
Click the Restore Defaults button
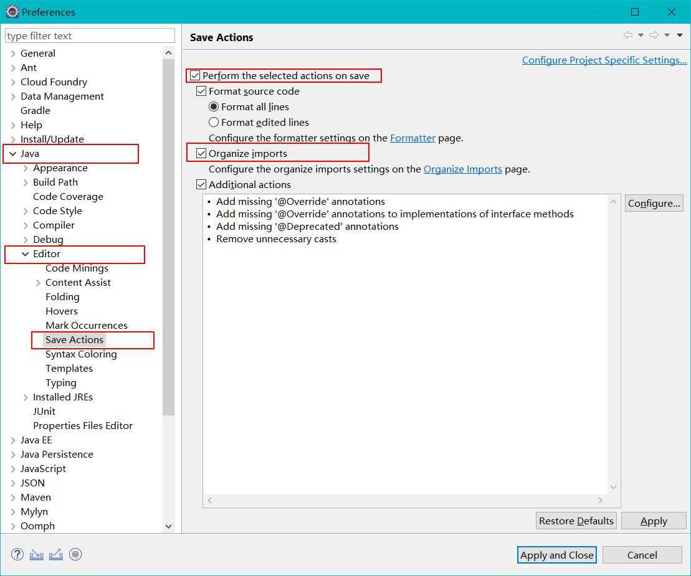pos(576,521)
